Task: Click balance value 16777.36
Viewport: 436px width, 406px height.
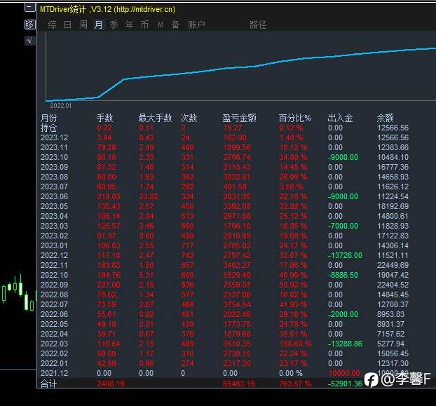Action: point(393,167)
